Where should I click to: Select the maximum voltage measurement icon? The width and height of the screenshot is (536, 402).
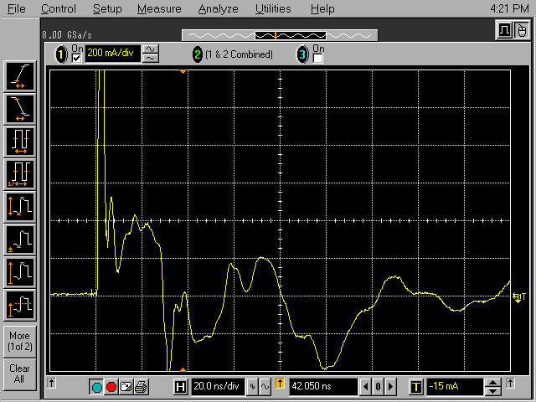20,272
